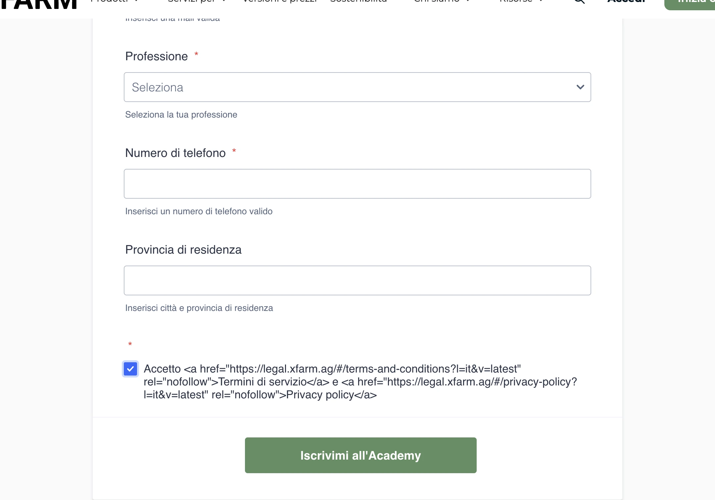Click the Iscrivimi all'Academy button
Screen dimensions: 715x500
(x=360, y=455)
